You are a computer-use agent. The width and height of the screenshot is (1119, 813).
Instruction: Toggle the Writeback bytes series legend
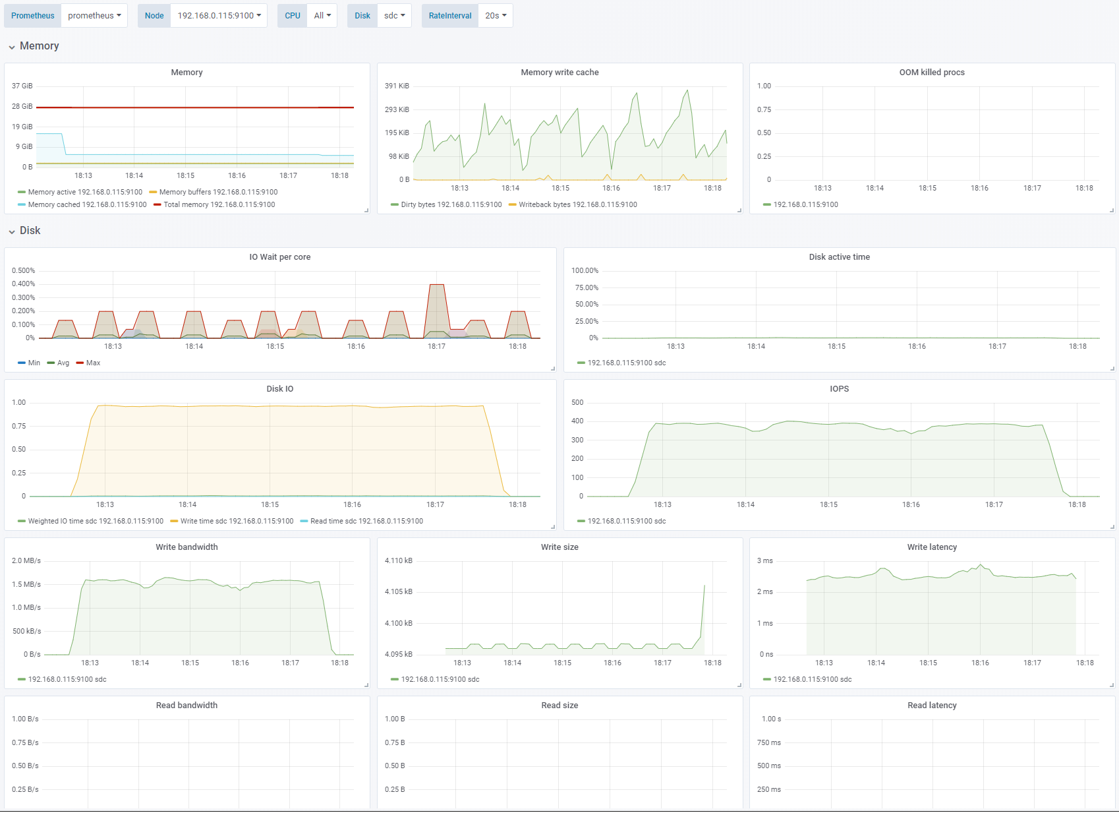click(573, 205)
